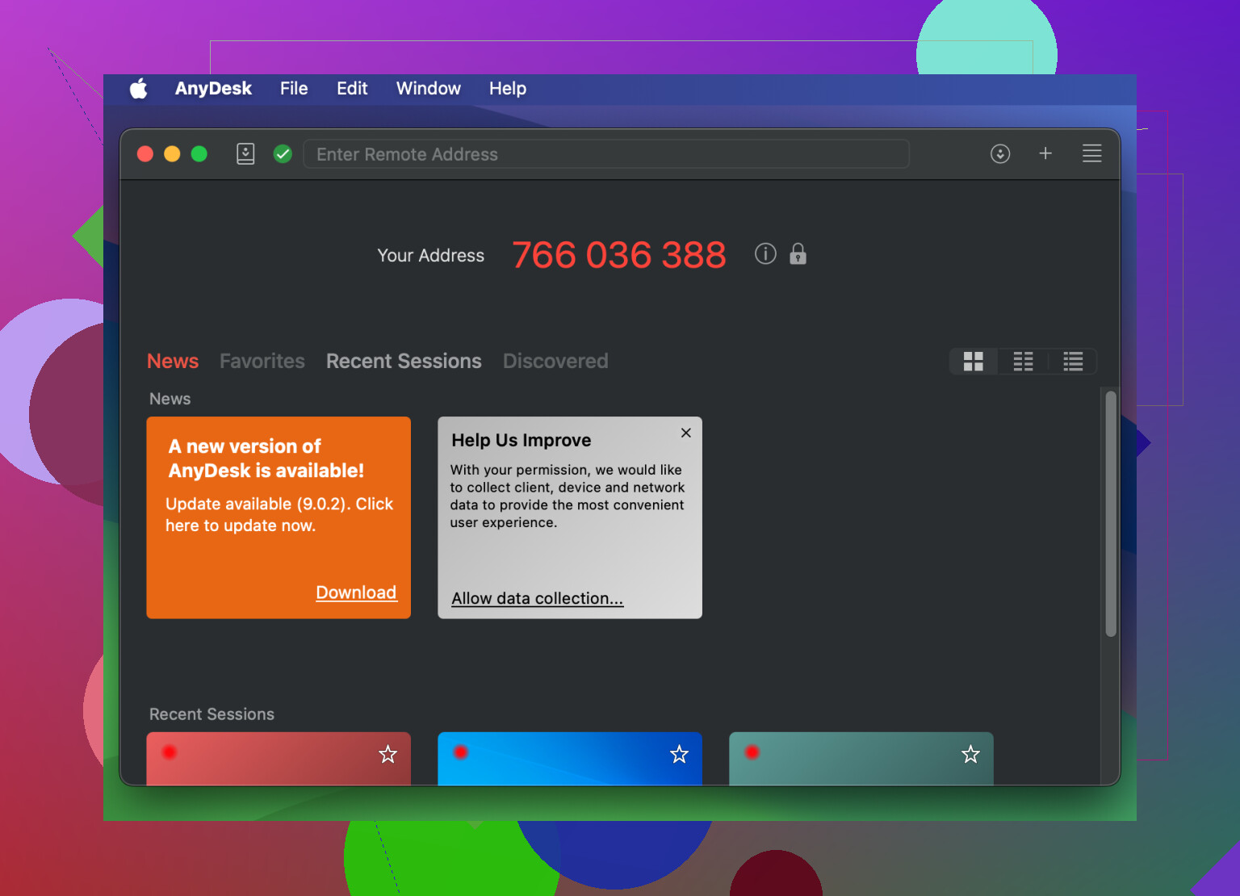Switch to tile grid view
This screenshot has width=1240, height=896.
(x=974, y=362)
